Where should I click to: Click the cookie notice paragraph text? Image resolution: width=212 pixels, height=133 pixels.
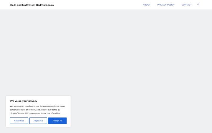[38, 110]
